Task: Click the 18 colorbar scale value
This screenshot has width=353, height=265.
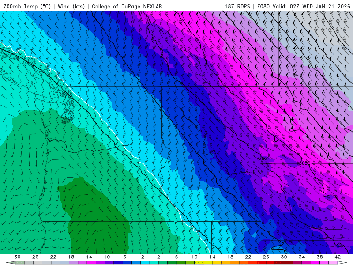Action: click(x=230, y=257)
